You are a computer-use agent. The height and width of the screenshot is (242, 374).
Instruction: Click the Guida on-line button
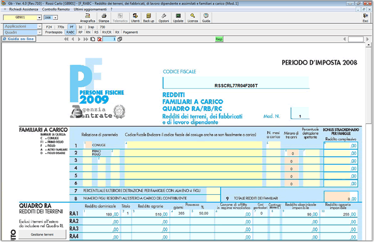[21, 39]
